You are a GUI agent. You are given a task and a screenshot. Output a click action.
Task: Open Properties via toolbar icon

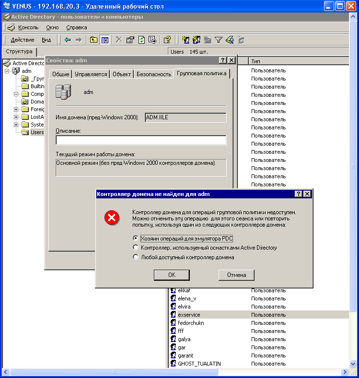[x=130, y=40]
